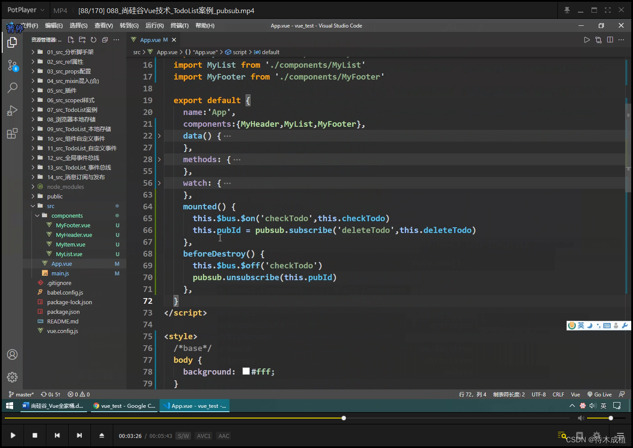Create a new folder in Explorer
This screenshot has width=633, height=448.
click(x=82, y=40)
